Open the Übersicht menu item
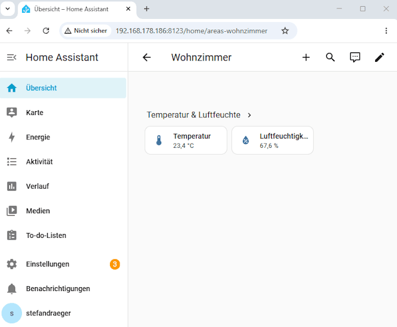This screenshot has width=397, height=327. pos(63,88)
